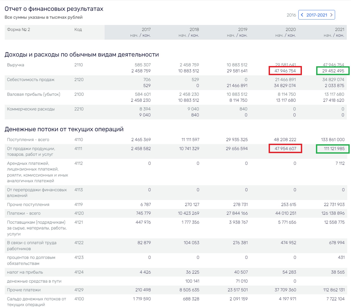Select the "Выручка" row label
The height and width of the screenshot is (308, 351).
pos(16,65)
